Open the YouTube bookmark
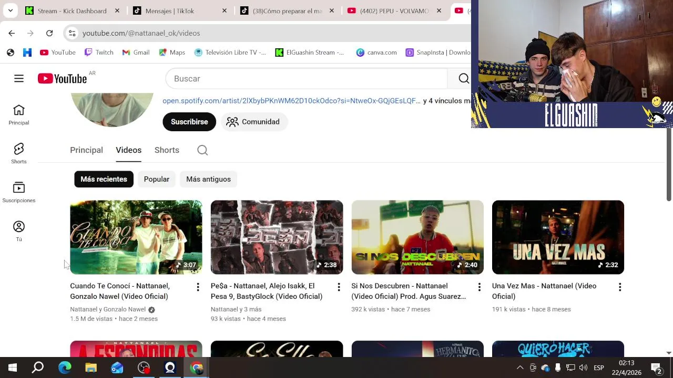Image resolution: width=673 pixels, height=378 pixels. (58, 52)
